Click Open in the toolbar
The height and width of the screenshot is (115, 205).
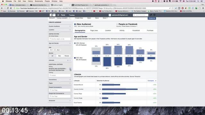coord(89,18)
